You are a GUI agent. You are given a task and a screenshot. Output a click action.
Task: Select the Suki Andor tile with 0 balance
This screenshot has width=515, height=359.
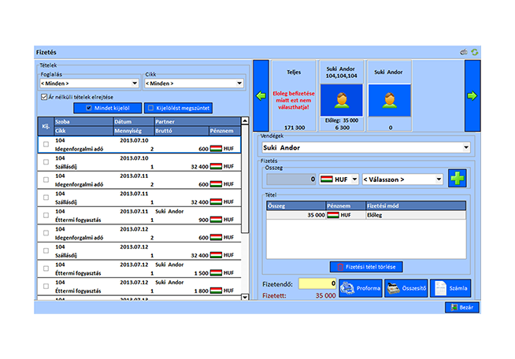pyautogui.click(x=391, y=96)
